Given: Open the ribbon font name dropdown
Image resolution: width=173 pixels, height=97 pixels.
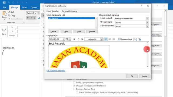Looking at the screenshot, I should [35, 13].
